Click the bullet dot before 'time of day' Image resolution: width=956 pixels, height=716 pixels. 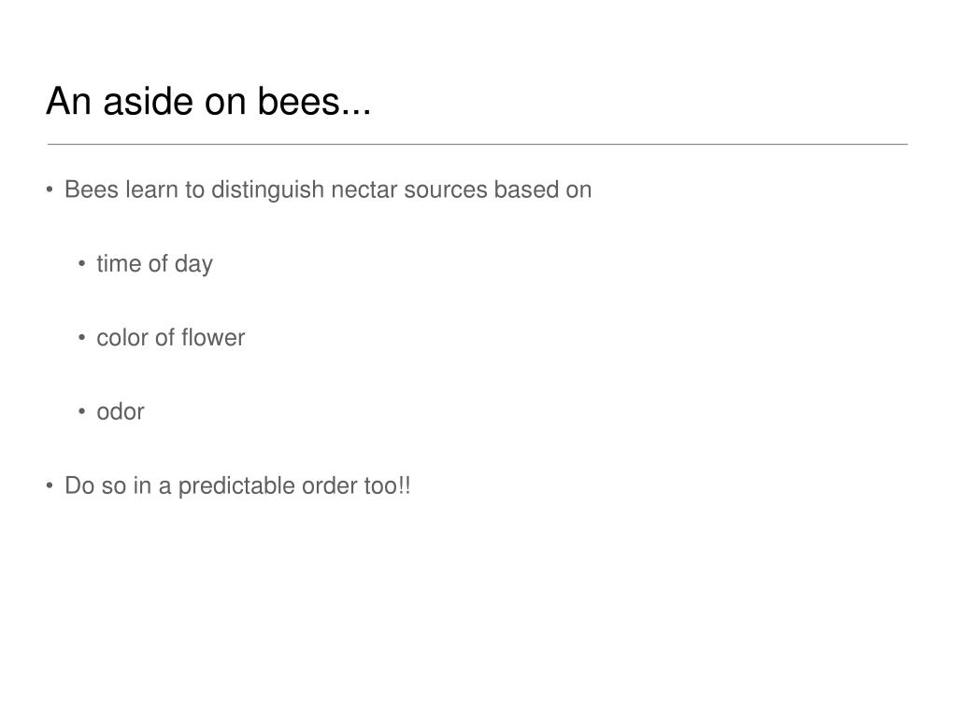tap(81, 263)
